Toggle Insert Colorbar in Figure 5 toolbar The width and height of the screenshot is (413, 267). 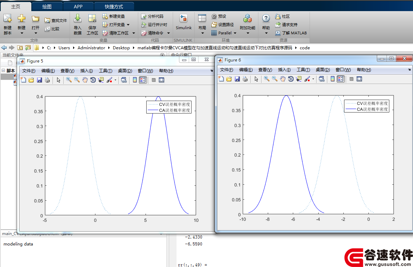tap(135, 80)
